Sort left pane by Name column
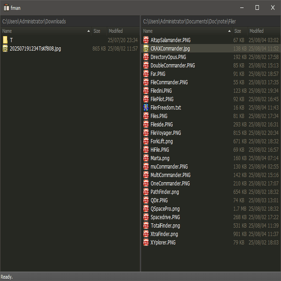This screenshot has width=281, height=281. (x=46, y=31)
